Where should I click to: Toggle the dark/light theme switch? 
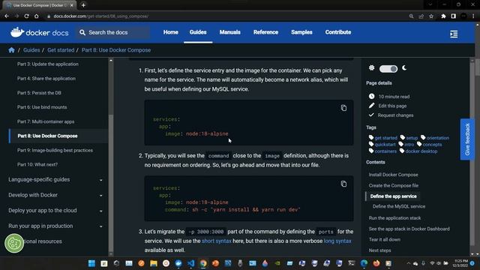[x=388, y=68]
